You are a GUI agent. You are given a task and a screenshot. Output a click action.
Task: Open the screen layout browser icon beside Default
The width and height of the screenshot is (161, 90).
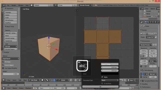pyautogui.click(x=32, y=5)
